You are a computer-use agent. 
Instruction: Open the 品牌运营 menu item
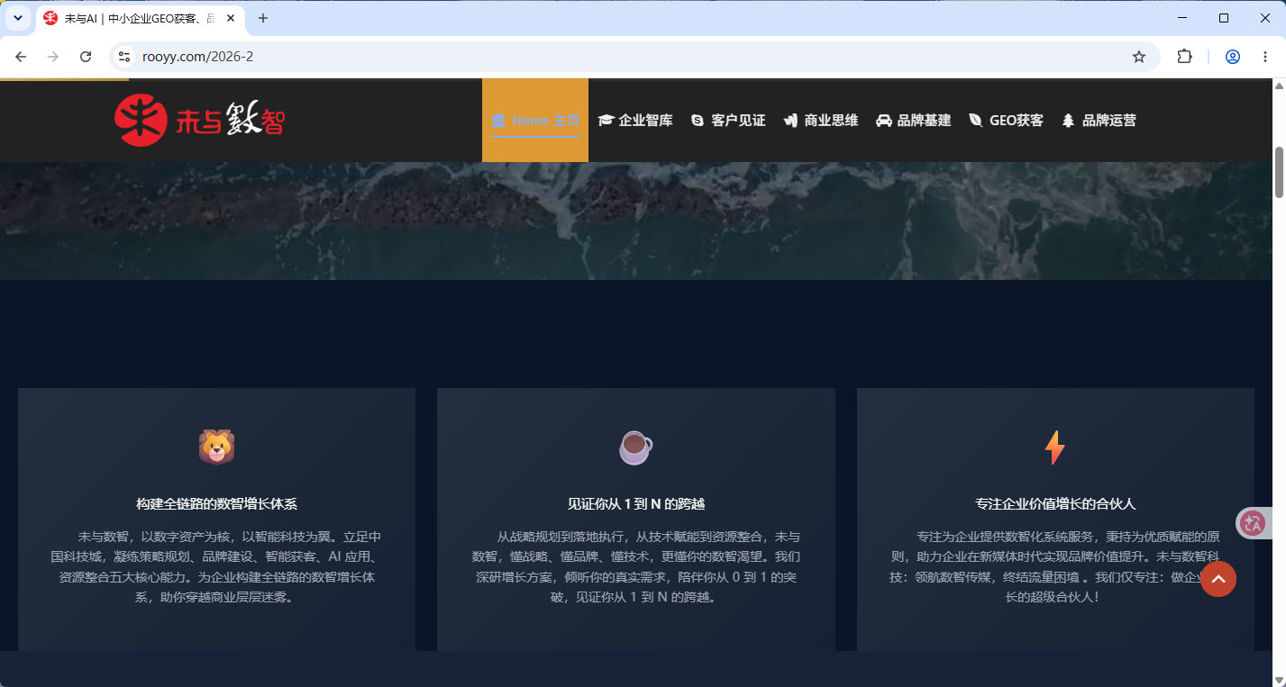coord(1099,121)
